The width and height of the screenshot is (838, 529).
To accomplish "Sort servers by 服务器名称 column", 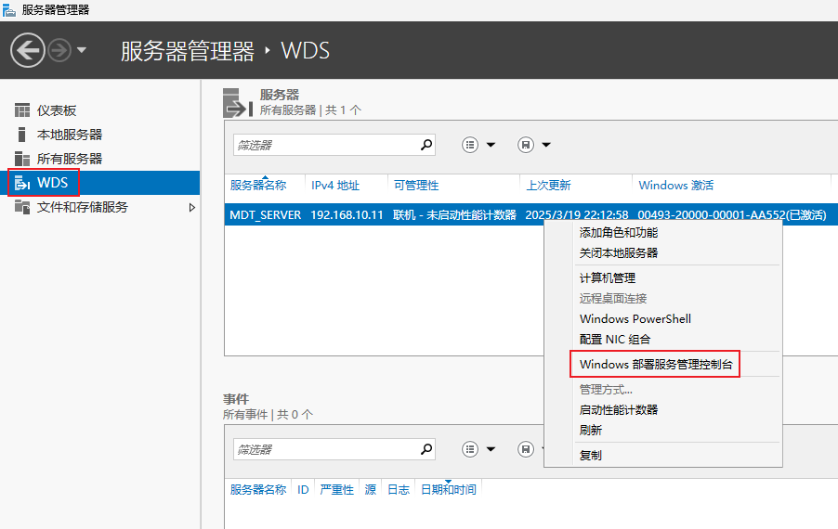I will pos(258,186).
